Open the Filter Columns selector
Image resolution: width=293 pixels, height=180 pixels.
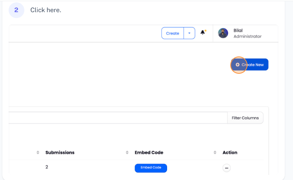click(x=245, y=118)
